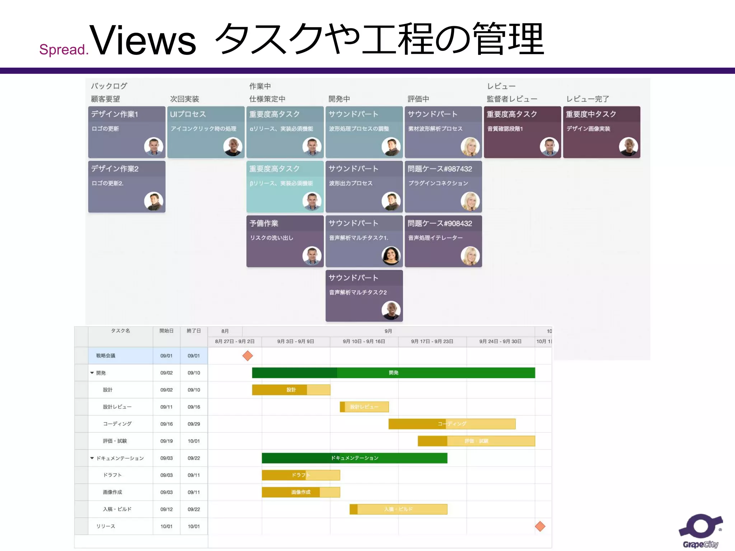The width and height of the screenshot is (735, 551).
Task: Open the 問題ケース#987432 card title
Action: (440, 169)
